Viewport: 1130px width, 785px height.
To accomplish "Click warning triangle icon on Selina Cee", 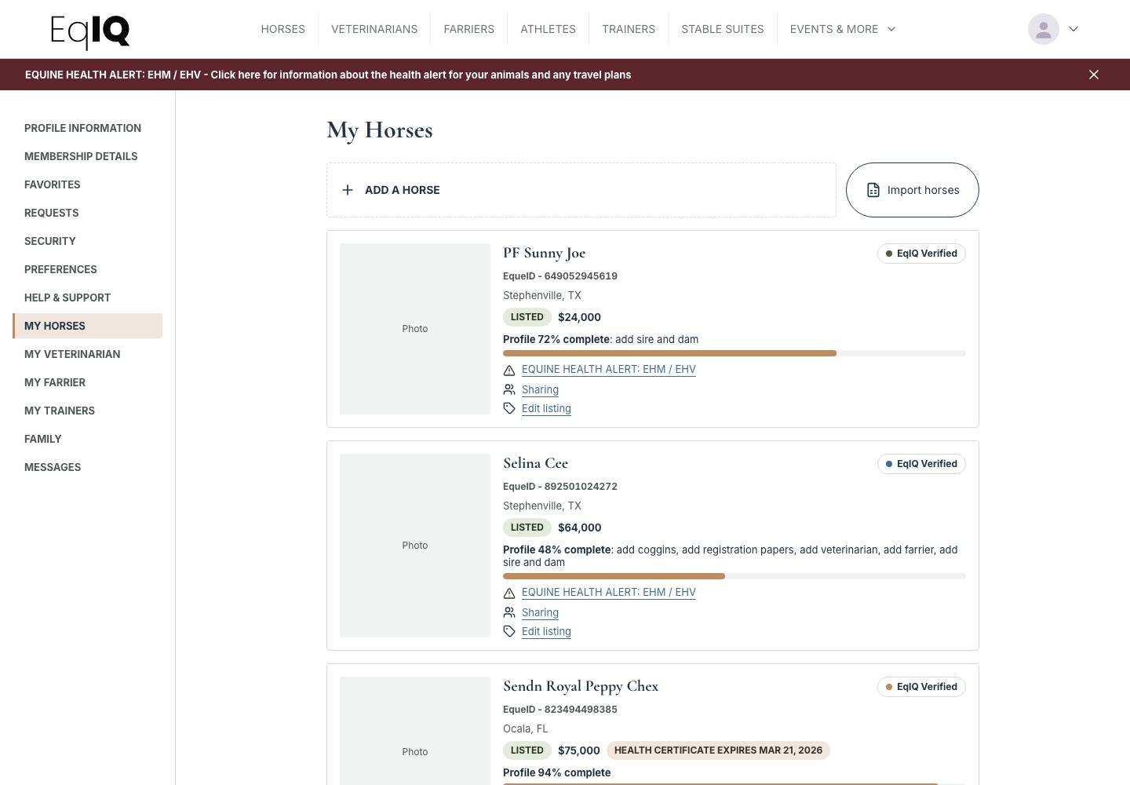I will pos(509,593).
